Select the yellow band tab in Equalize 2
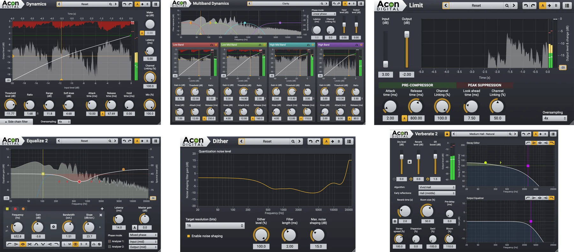 [x=7, y=209]
